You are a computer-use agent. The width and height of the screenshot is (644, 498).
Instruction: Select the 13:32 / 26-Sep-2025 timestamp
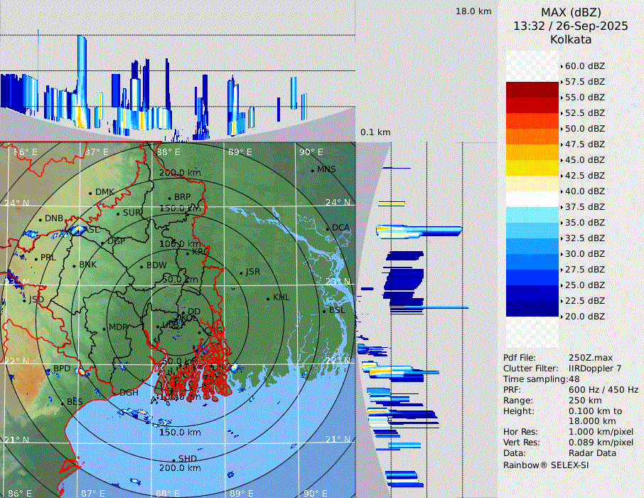tap(570, 26)
